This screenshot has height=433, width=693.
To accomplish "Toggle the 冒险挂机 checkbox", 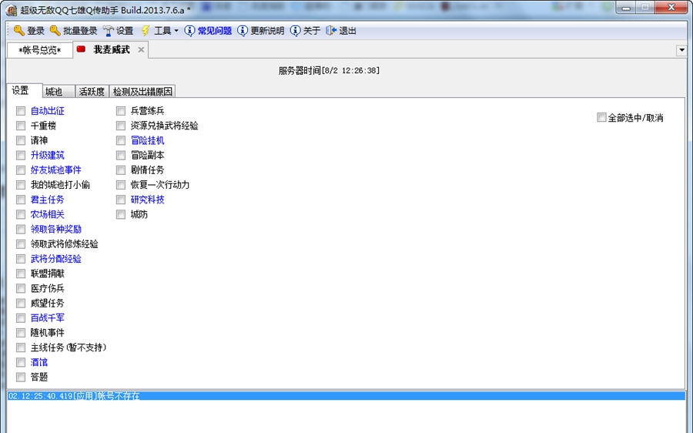I will coord(121,140).
